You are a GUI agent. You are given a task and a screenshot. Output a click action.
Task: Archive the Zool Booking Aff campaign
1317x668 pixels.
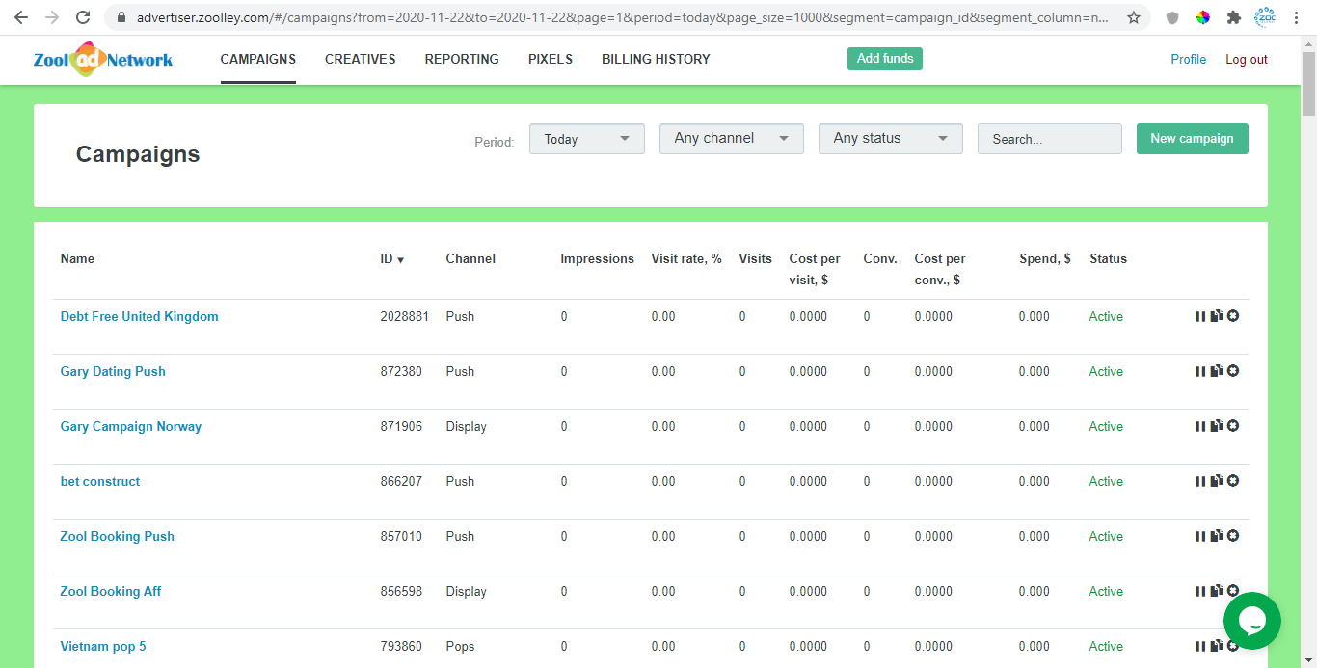(x=1232, y=590)
